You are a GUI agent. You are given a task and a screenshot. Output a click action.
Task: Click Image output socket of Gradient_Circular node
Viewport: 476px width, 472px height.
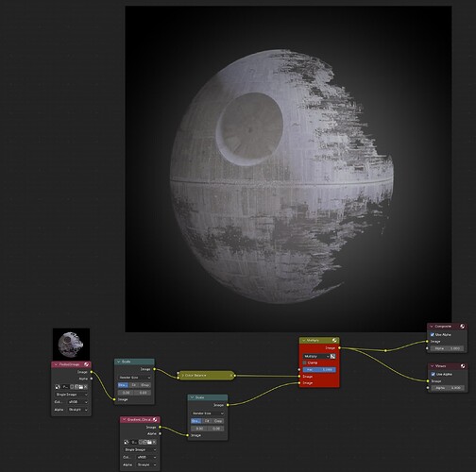tap(160, 427)
